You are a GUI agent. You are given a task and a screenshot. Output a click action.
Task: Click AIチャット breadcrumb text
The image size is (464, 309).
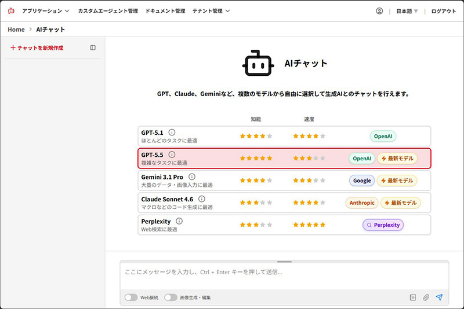pos(50,30)
